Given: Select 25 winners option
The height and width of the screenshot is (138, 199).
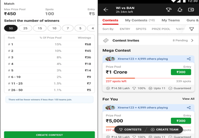Looking at the screenshot, I should [25, 28].
